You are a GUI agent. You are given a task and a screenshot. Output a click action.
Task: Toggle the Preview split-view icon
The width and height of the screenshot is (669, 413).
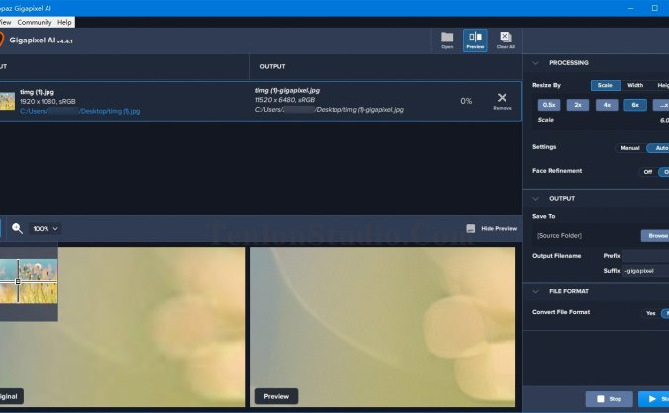point(475,40)
